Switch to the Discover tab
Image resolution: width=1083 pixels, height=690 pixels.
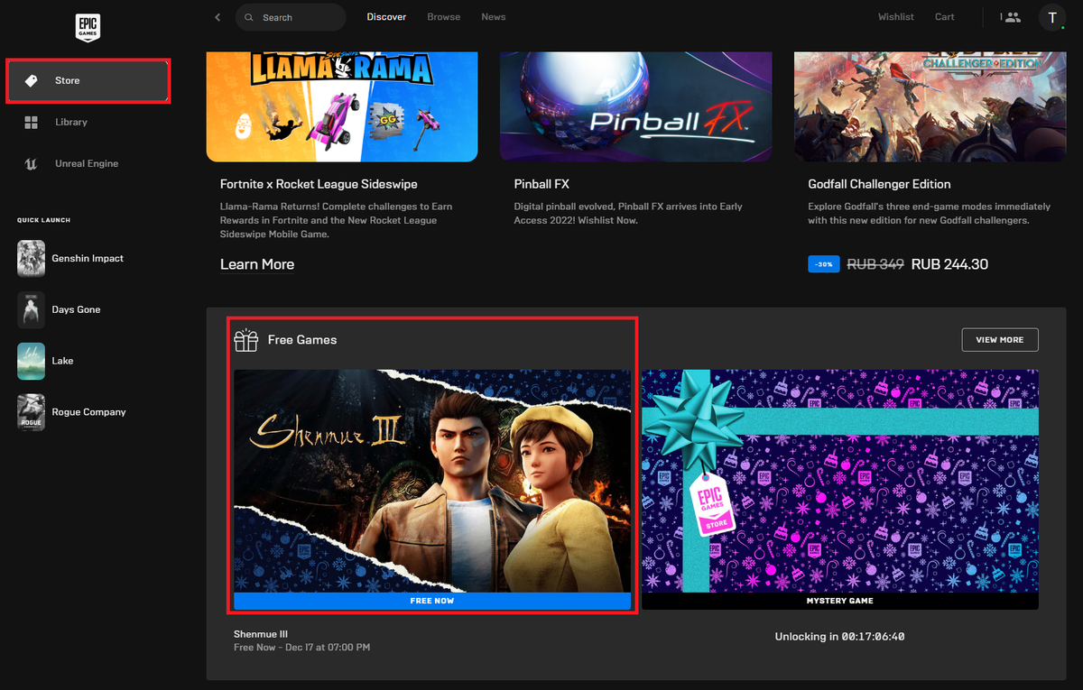386,17
